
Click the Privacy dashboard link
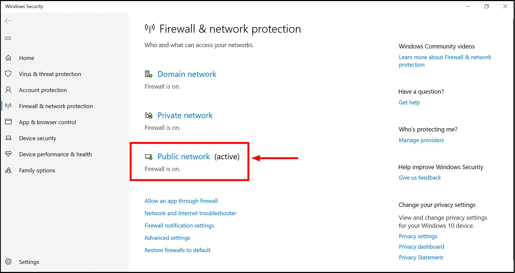pyautogui.click(x=421, y=247)
